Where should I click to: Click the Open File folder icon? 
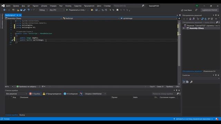[x=18, y=10]
